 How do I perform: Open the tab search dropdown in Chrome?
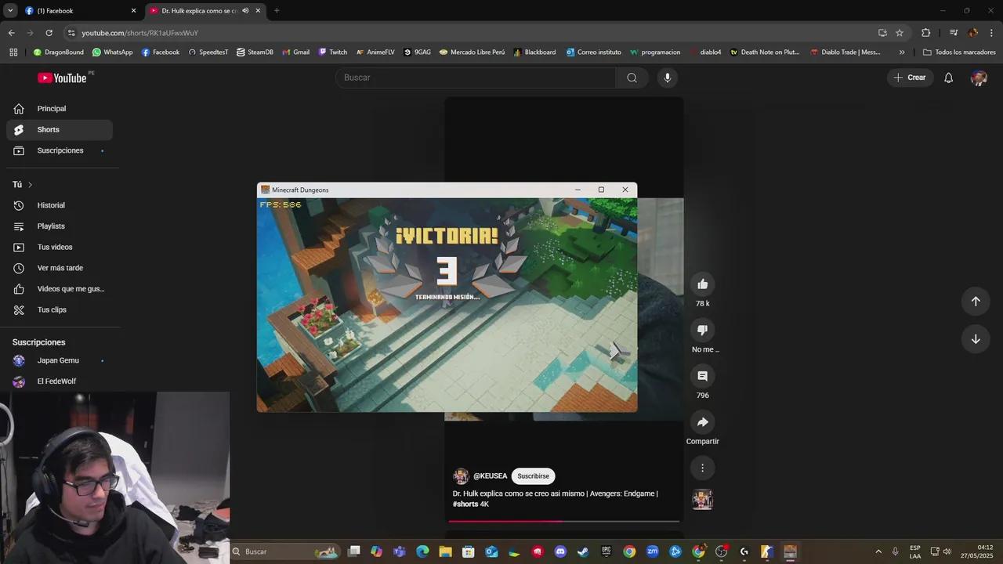pos(10,10)
